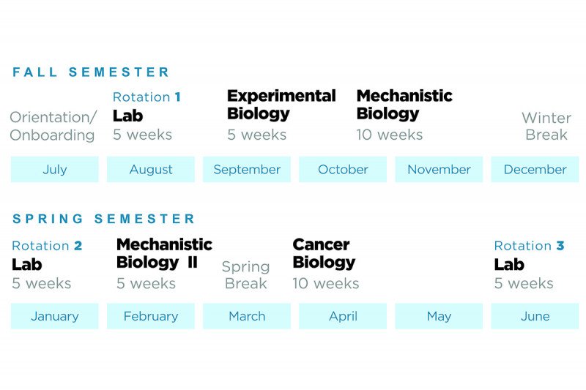This screenshot has height=390, width=586.
Task: Click the March month box
Action: pyautogui.click(x=247, y=316)
